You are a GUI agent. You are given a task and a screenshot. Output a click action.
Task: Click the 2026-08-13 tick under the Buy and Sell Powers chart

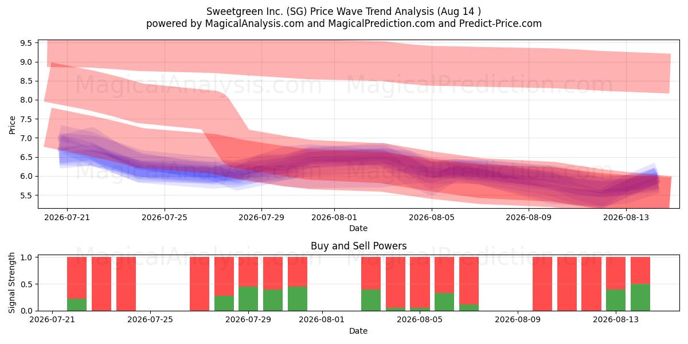[616, 320]
